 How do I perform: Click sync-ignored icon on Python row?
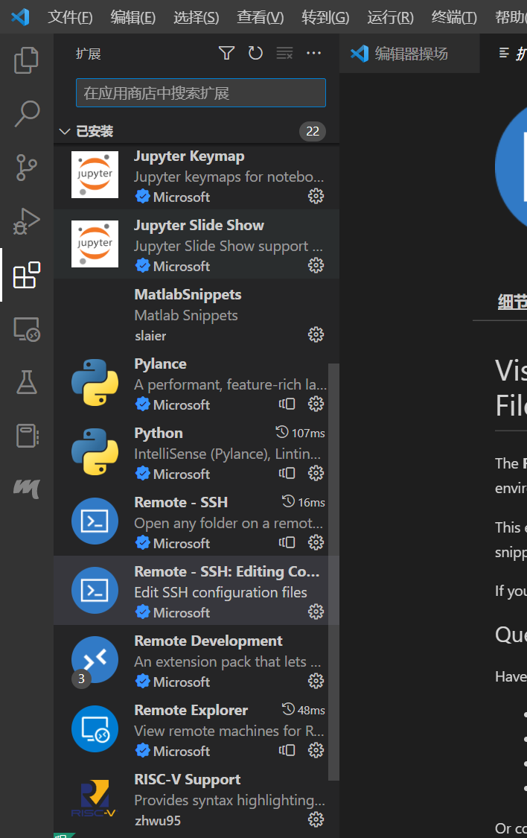click(x=287, y=473)
